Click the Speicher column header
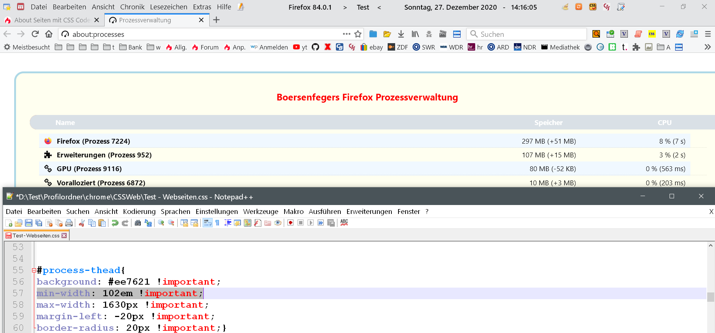The width and height of the screenshot is (715, 333). [x=548, y=122]
